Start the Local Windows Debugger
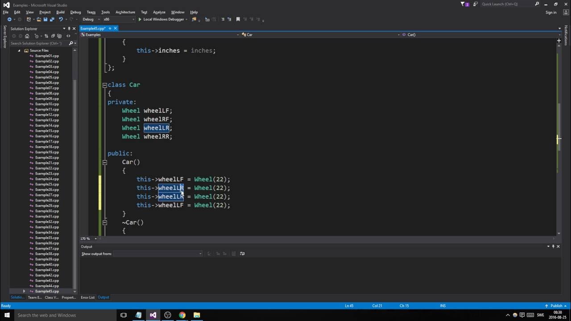 pos(161,19)
